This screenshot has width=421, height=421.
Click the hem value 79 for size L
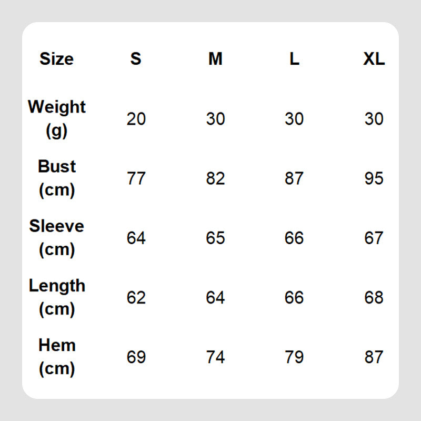tap(294, 357)
